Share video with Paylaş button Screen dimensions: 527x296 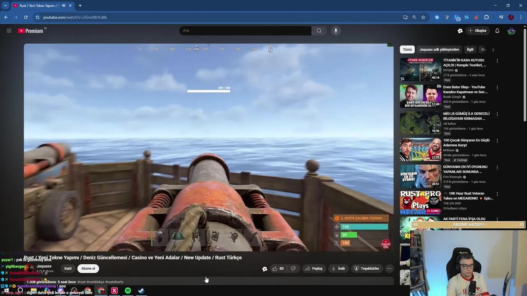(x=314, y=268)
